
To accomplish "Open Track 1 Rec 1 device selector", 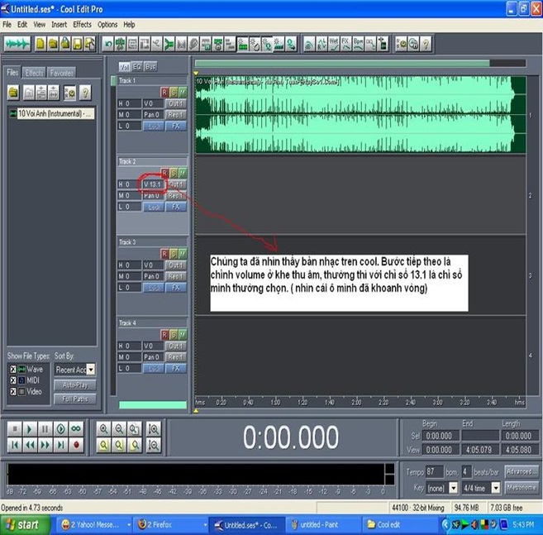I will click(x=176, y=115).
